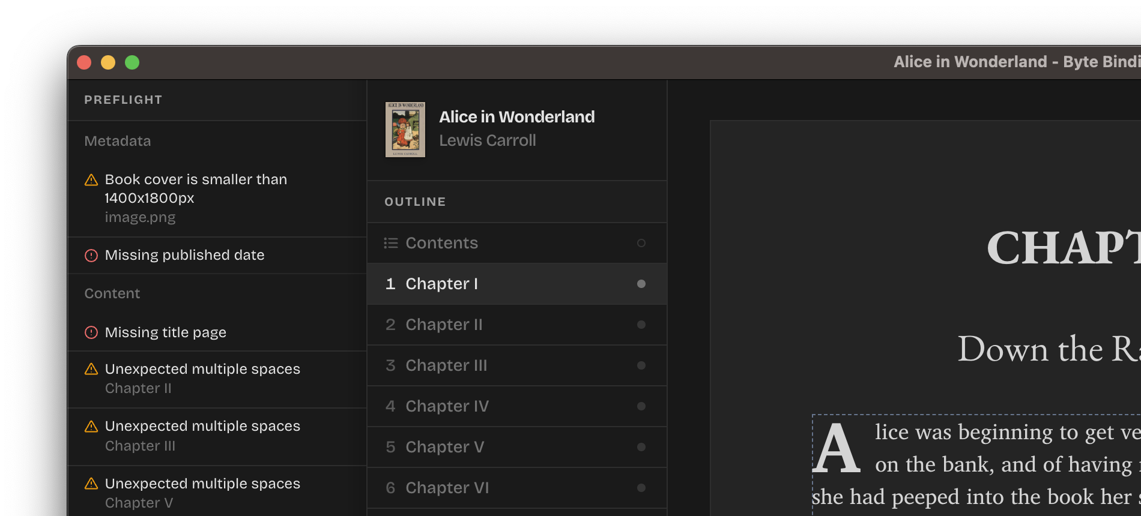The height and width of the screenshot is (516, 1141).
Task: Click the PREFLIGHT panel heading
Action: [123, 100]
